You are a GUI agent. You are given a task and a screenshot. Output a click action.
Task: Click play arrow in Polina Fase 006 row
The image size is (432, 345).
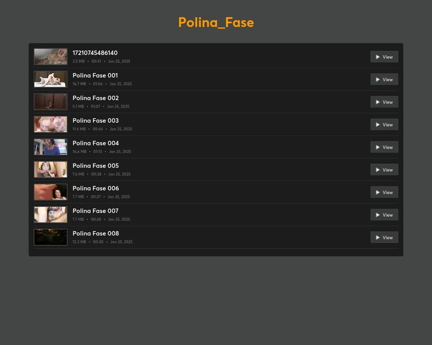point(378,192)
